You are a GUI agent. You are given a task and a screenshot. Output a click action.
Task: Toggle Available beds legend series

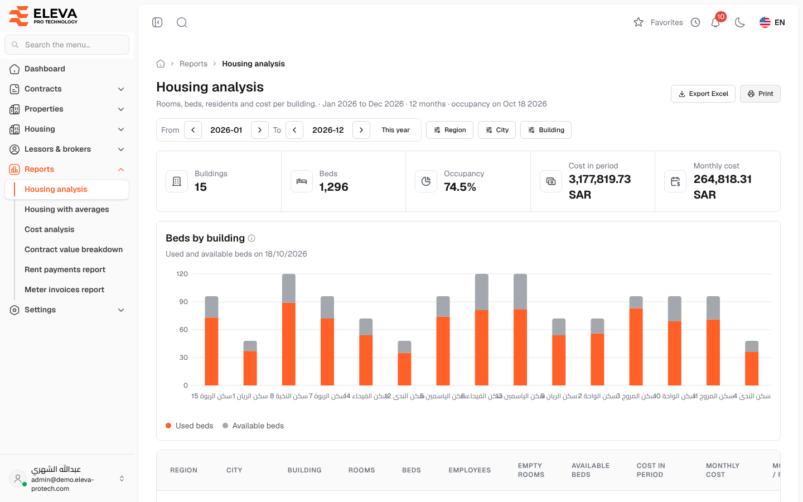point(253,426)
